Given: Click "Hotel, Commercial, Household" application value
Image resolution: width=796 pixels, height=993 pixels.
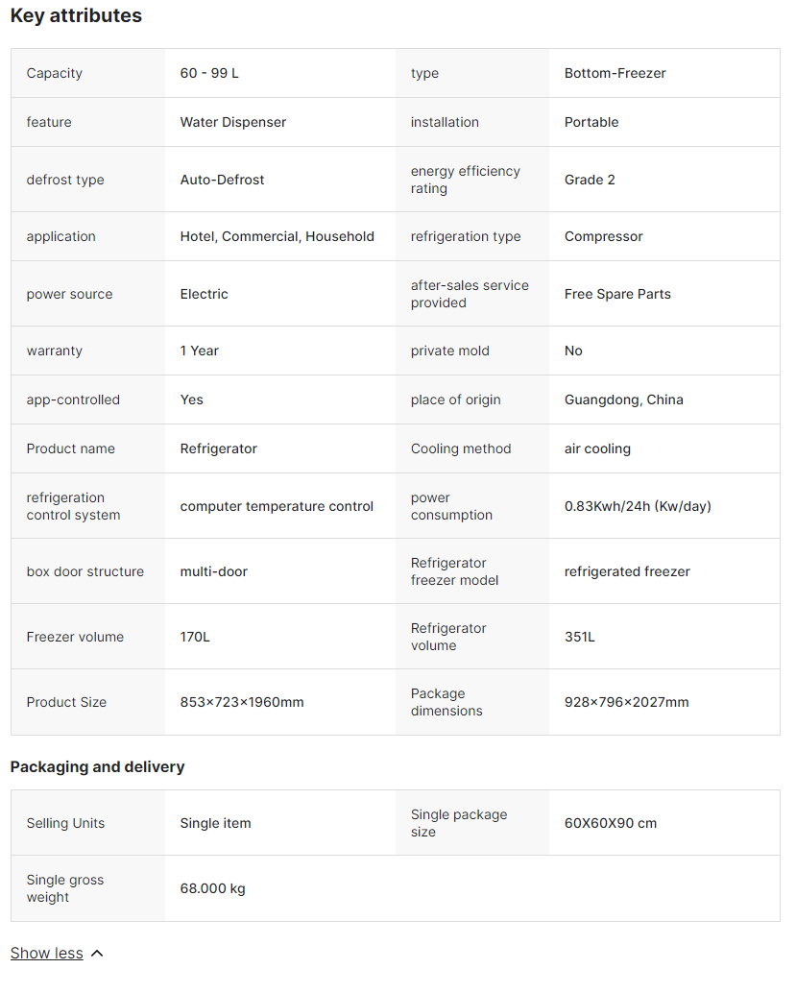Looking at the screenshot, I should tap(277, 237).
